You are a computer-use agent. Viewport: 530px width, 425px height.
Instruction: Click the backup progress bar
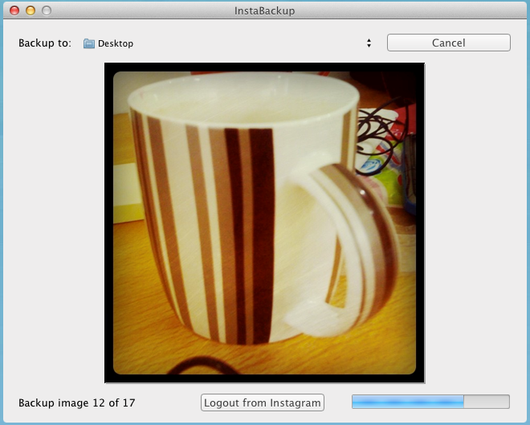430,402
